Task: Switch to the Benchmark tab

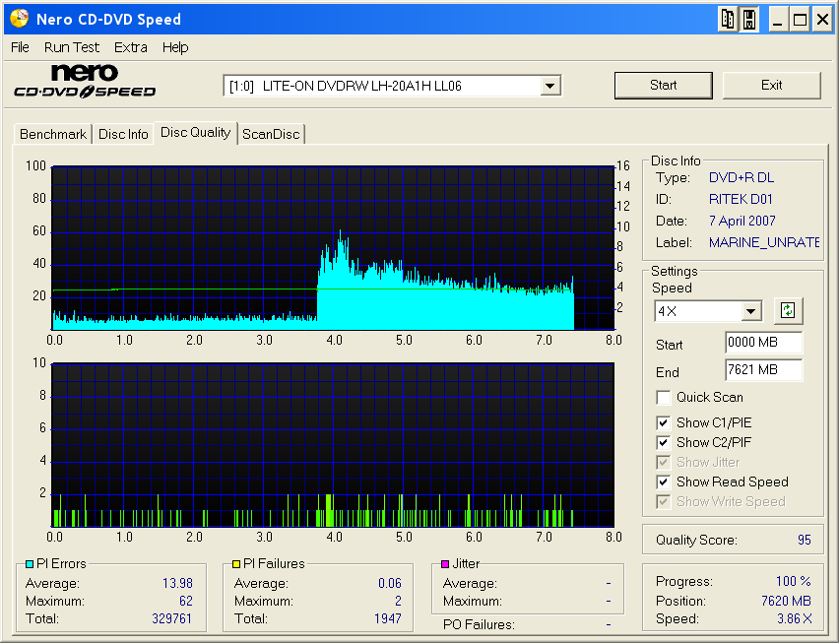Action: point(53,134)
